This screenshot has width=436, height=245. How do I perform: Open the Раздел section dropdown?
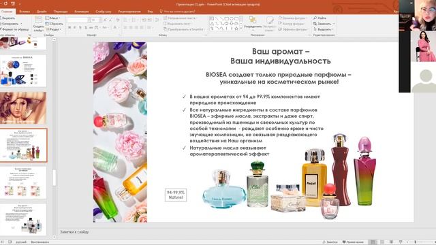coord(54,29)
